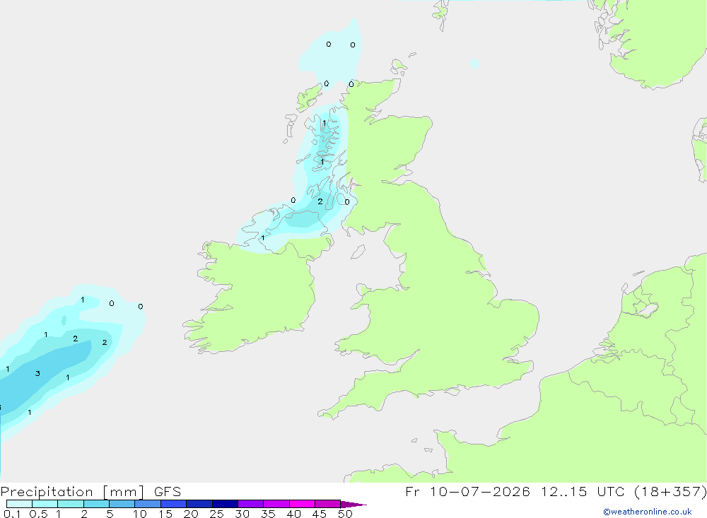Click the '40' legend scale label

pos(293,514)
